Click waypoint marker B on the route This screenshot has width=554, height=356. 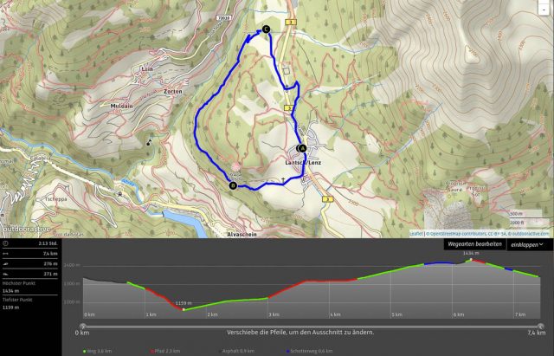click(x=233, y=185)
